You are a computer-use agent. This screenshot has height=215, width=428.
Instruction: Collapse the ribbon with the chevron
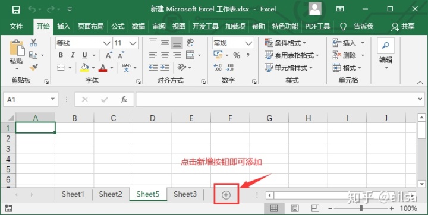[x=420, y=82]
